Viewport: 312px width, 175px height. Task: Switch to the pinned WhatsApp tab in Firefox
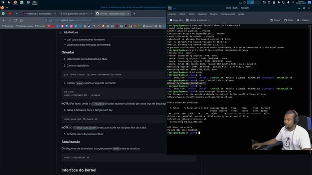[x=3, y=14]
